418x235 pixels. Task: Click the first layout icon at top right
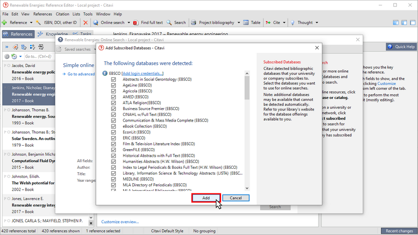click(x=395, y=23)
